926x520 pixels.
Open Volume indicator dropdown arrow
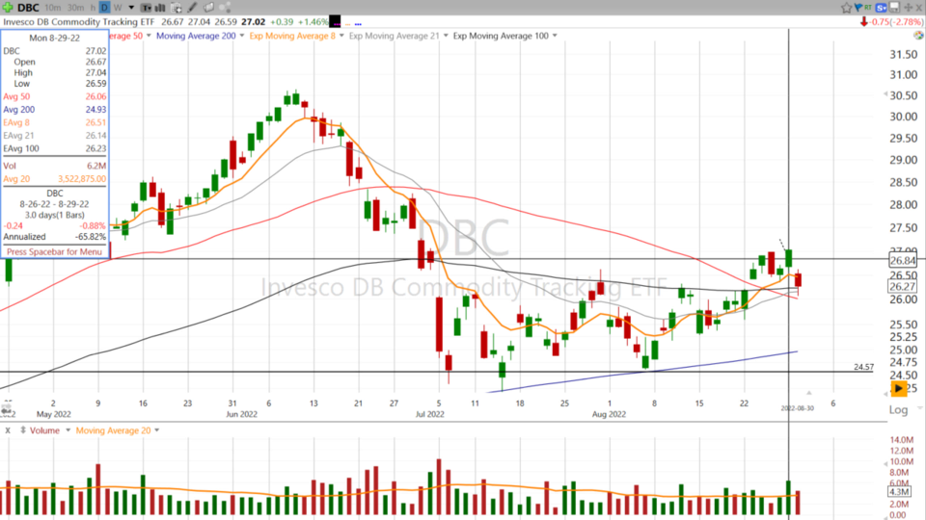[67, 430]
